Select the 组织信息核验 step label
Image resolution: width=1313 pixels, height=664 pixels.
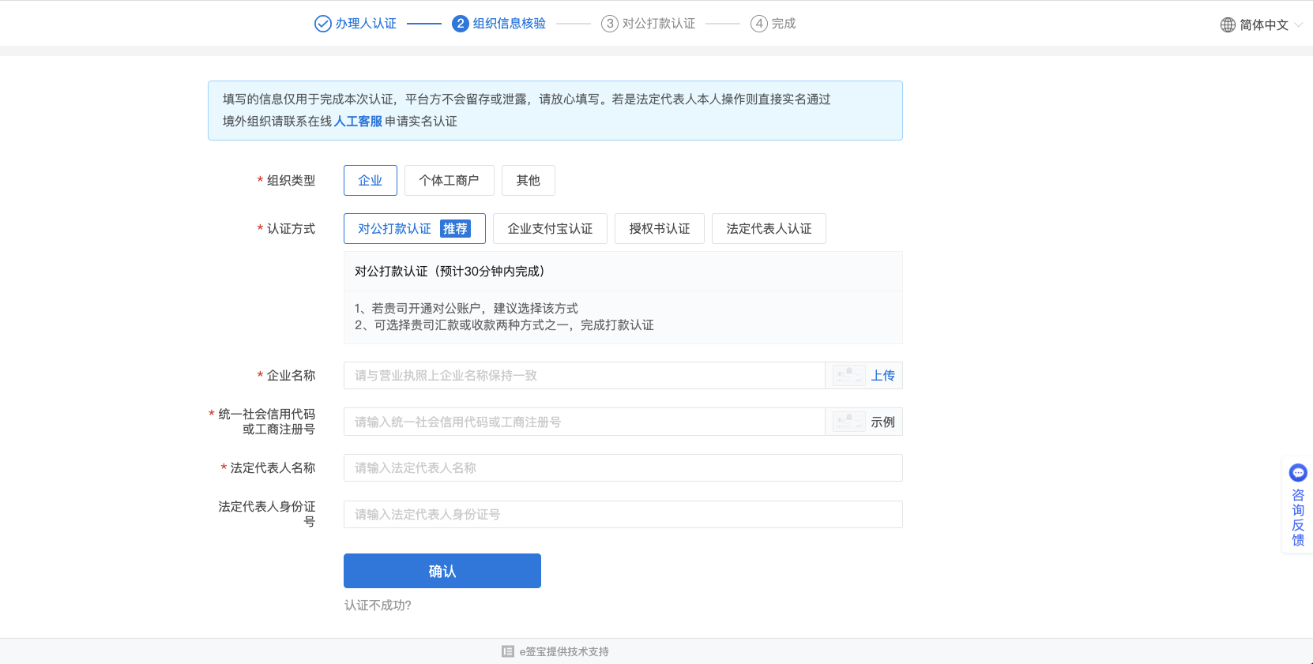(510, 24)
